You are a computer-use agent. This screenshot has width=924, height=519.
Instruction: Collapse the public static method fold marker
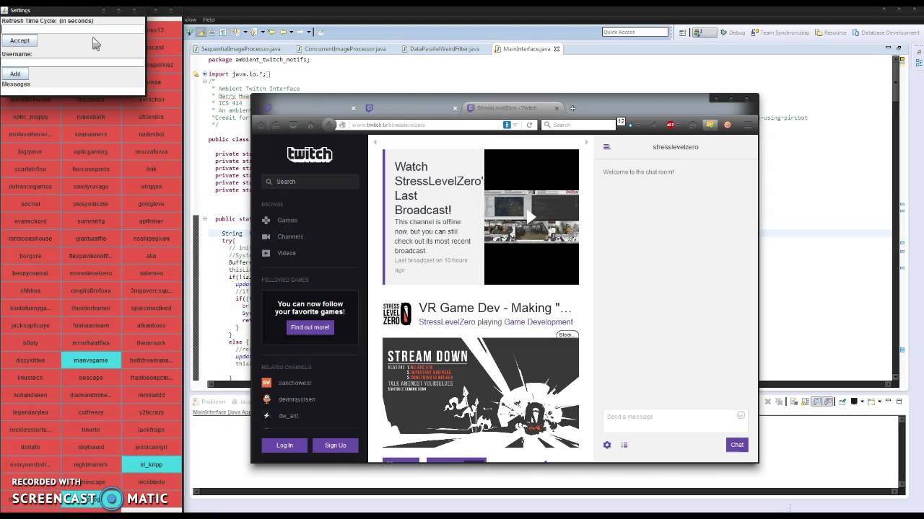(204, 218)
